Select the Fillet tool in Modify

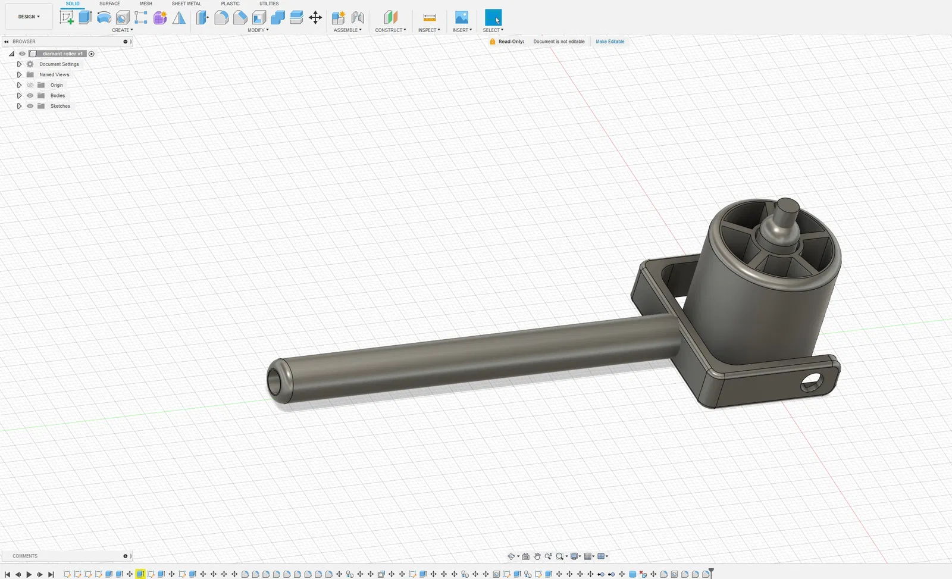221,17
